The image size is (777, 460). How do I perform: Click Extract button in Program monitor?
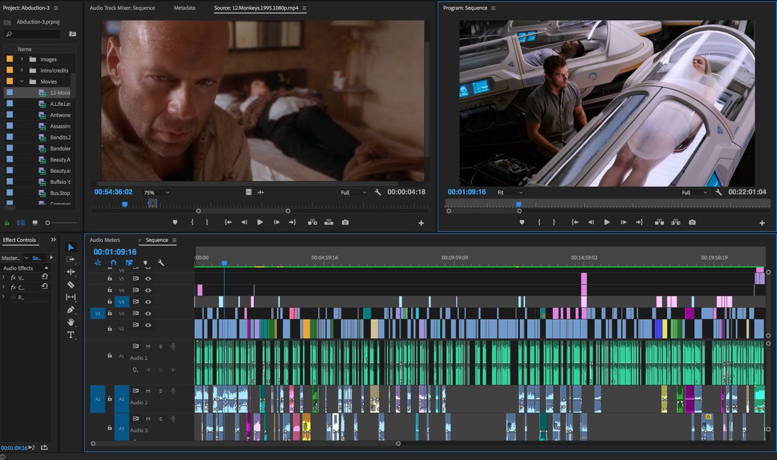pyautogui.click(x=675, y=222)
